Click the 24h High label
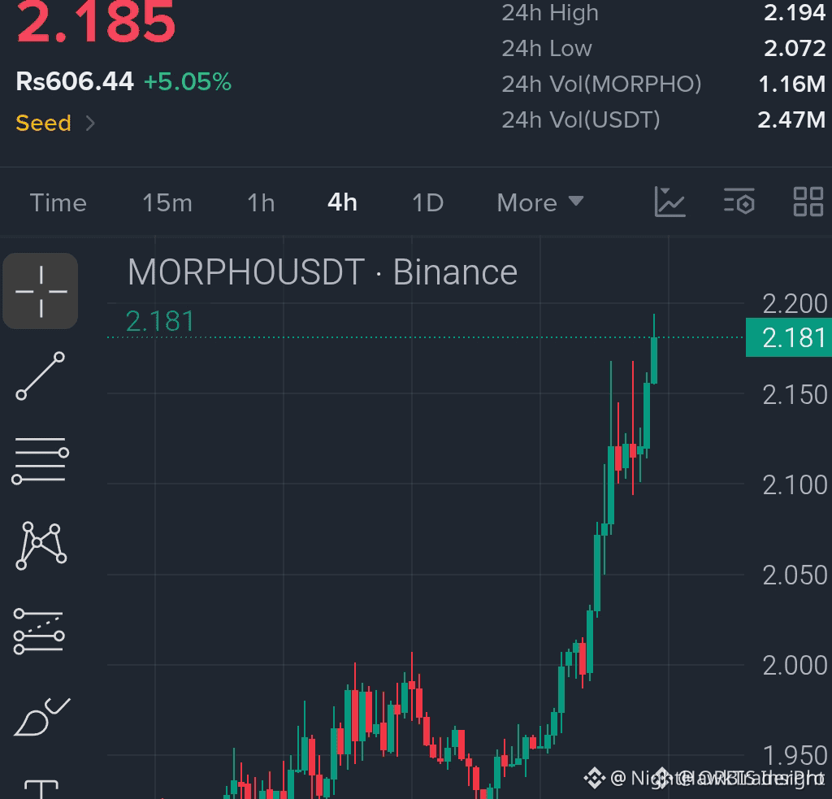This screenshot has width=832, height=799. tap(550, 13)
